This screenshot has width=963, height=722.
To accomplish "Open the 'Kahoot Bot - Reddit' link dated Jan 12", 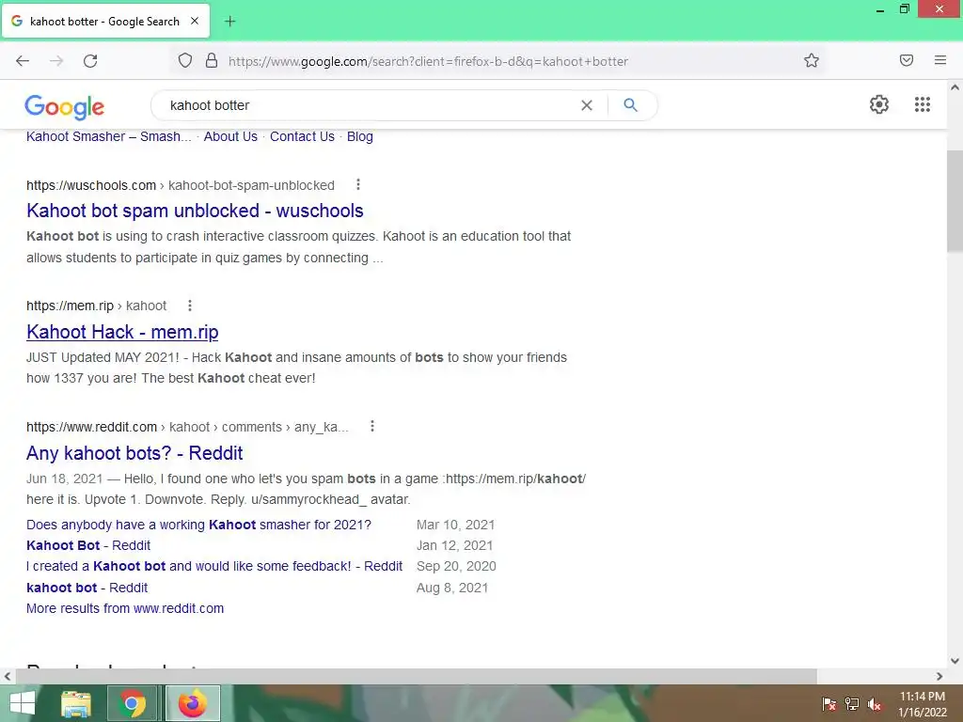I will 88,545.
